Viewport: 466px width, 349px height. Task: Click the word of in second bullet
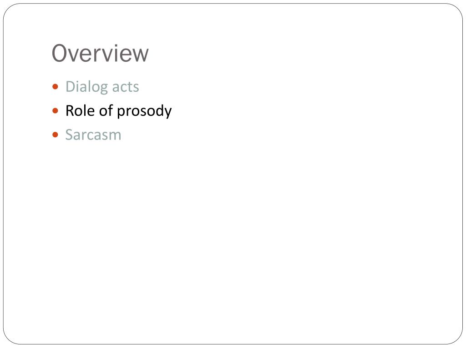[106, 110]
